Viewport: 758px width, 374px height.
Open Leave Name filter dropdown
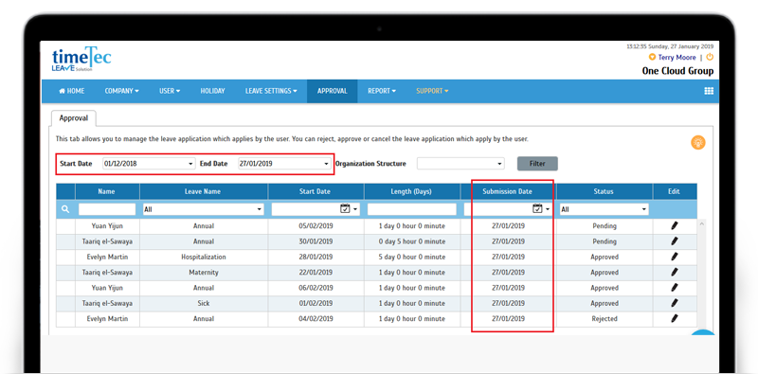tap(203, 209)
